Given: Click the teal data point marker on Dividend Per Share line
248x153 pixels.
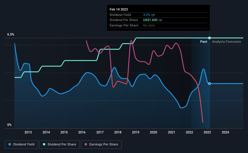Looking at the screenshot, I should [x=209, y=38].
